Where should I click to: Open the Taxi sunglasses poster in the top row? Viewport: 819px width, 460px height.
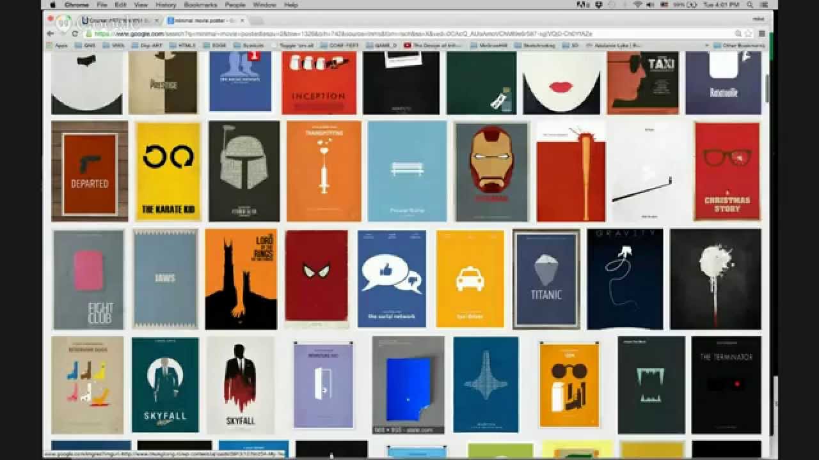pos(643,83)
